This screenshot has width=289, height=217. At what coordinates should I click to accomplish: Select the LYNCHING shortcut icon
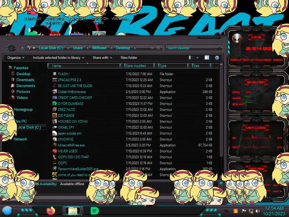point(54,139)
